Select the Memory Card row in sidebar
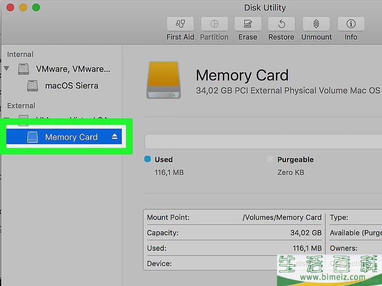The height and width of the screenshot is (286, 382). pos(64,137)
